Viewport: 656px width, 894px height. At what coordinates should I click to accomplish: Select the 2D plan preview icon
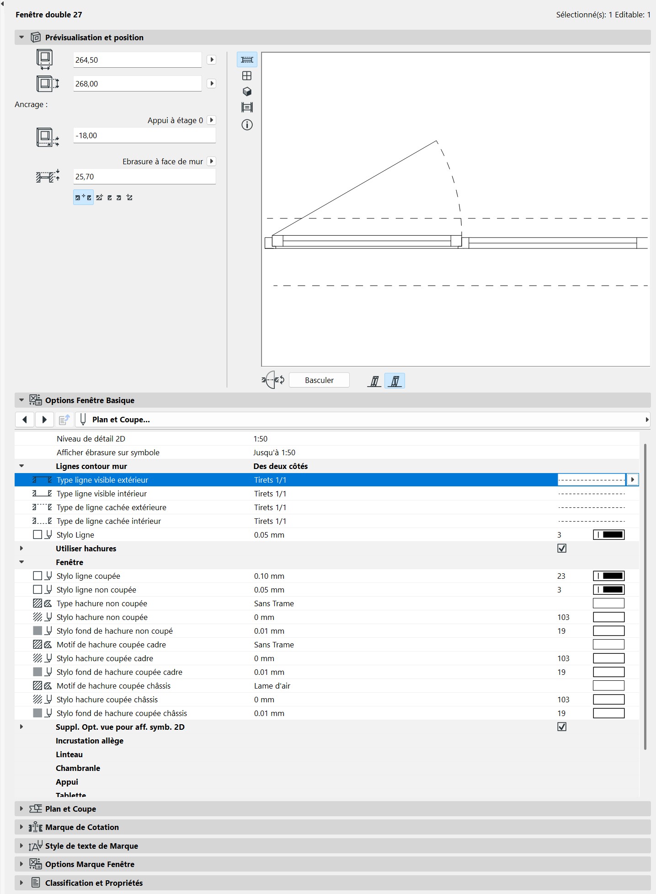click(247, 59)
